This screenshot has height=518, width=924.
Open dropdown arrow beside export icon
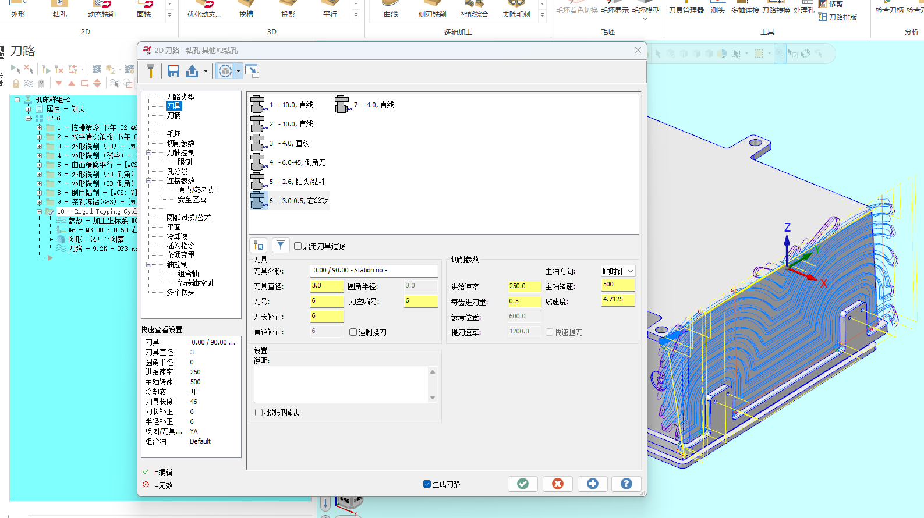206,71
